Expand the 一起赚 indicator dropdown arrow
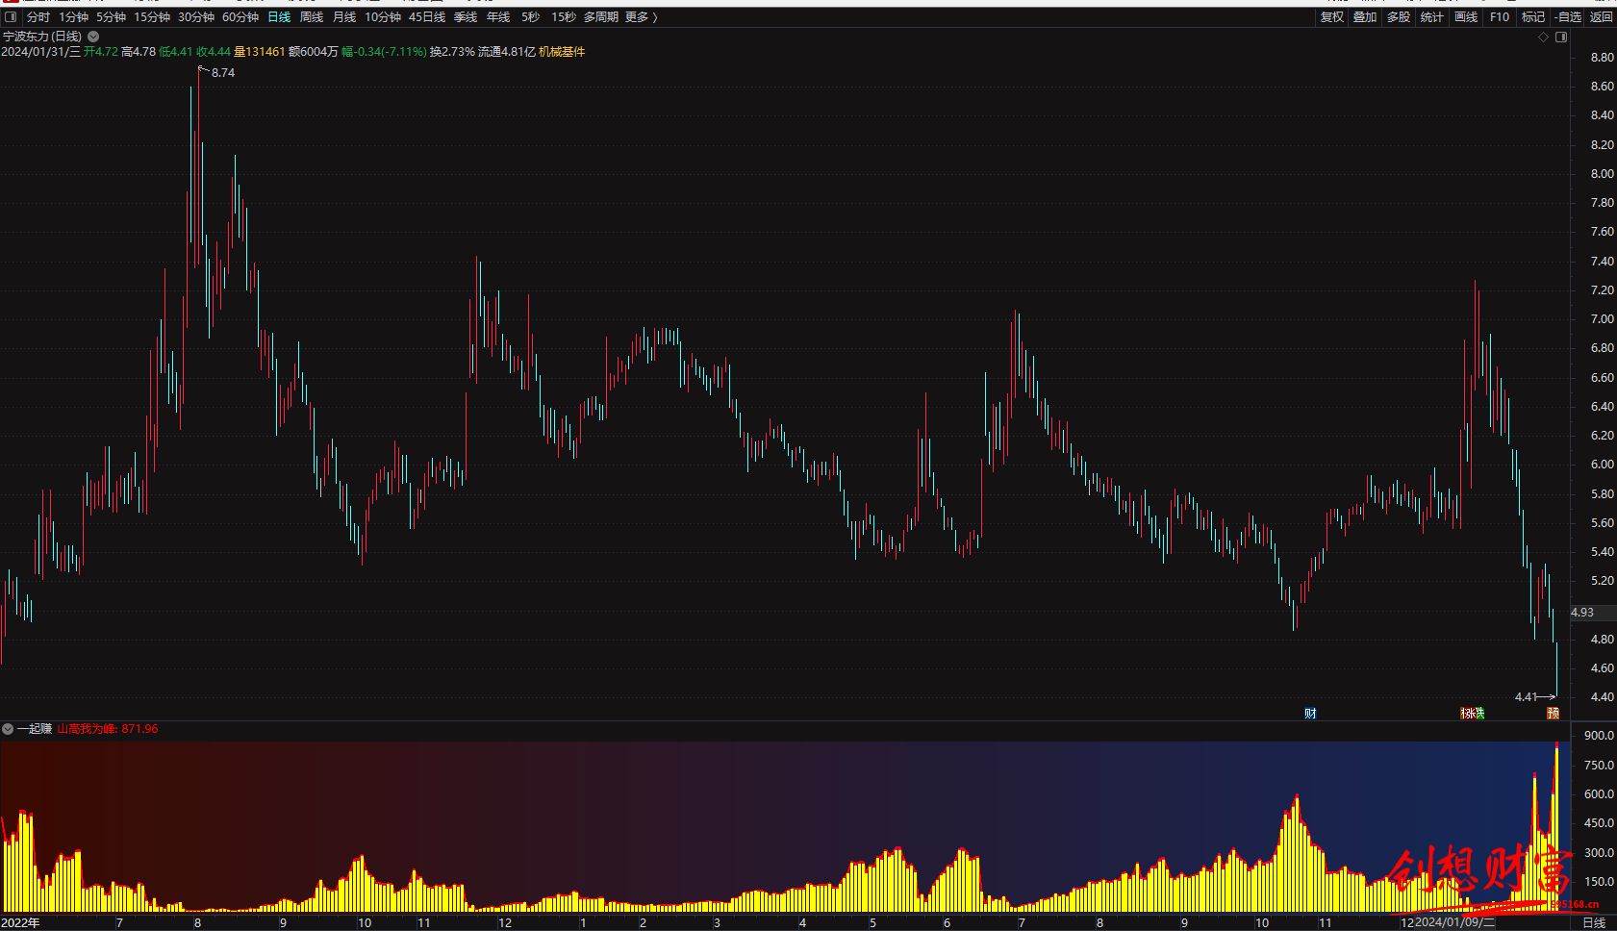This screenshot has height=931, width=1617. click(x=8, y=729)
